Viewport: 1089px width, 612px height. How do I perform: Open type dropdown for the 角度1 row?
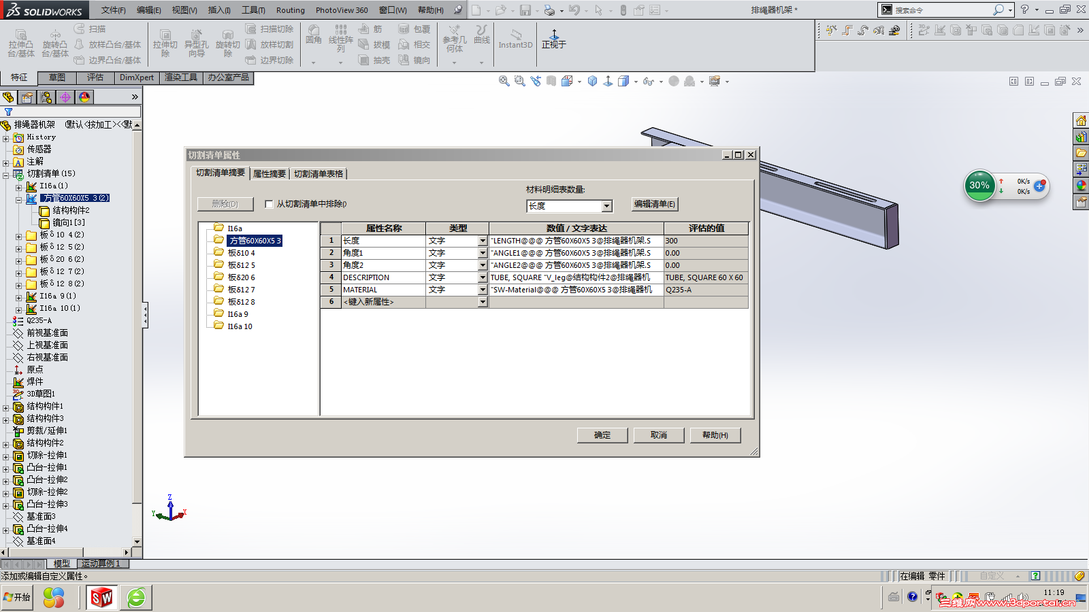pyautogui.click(x=483, y=254)
